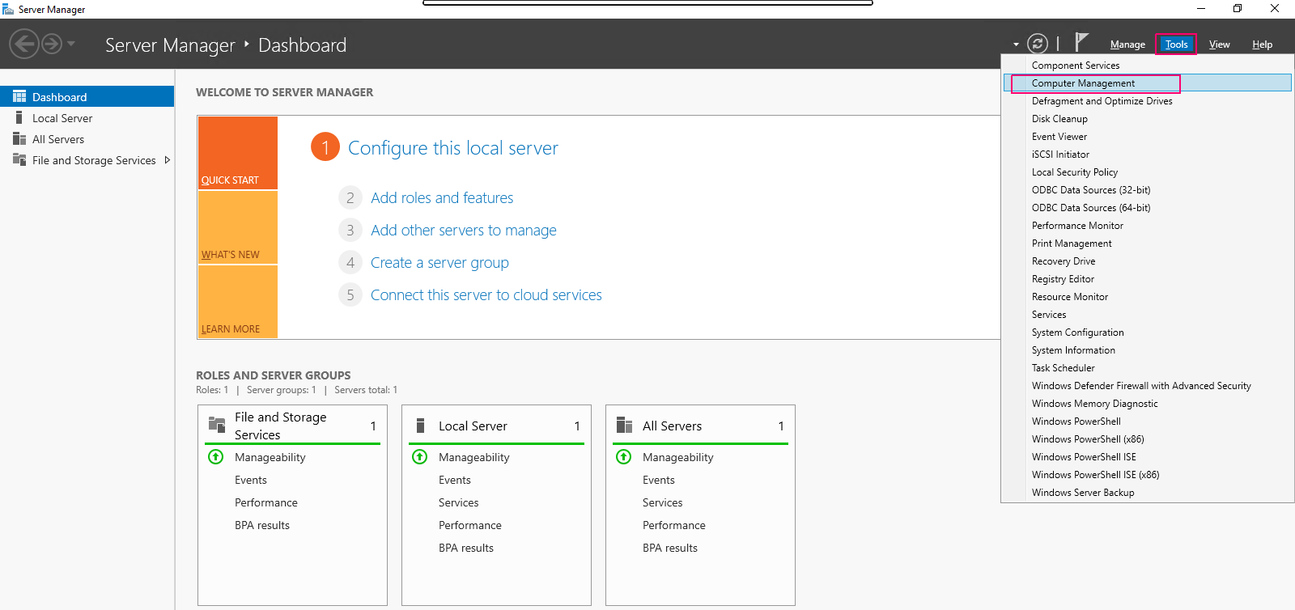
Task: Open the navigation history dropdown arrow
Action: (71, 44)
